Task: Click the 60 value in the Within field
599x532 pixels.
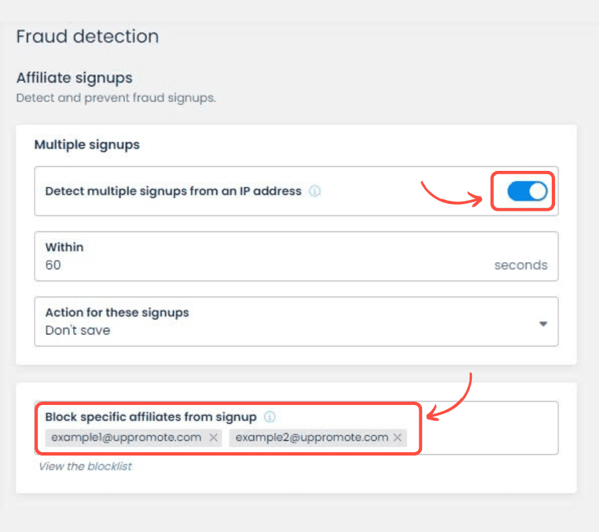Action: [53, 265]
